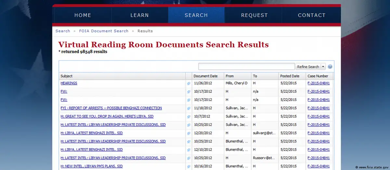Expand the Refine Search dropdown arrow

click(x=323, y=67)
